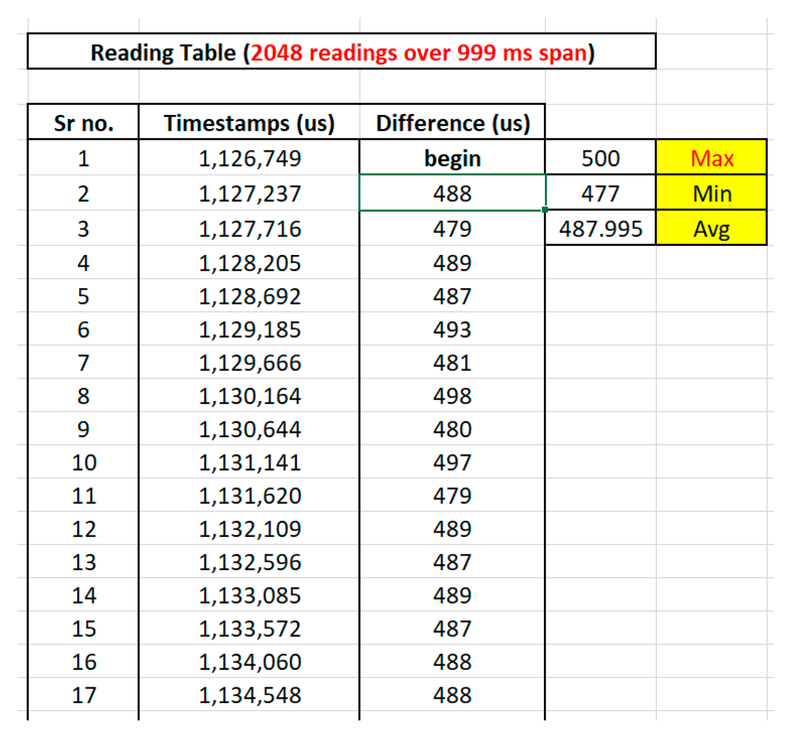
Task: Select the yellow 'Min' label cell
Action: [x=711, y=193]
